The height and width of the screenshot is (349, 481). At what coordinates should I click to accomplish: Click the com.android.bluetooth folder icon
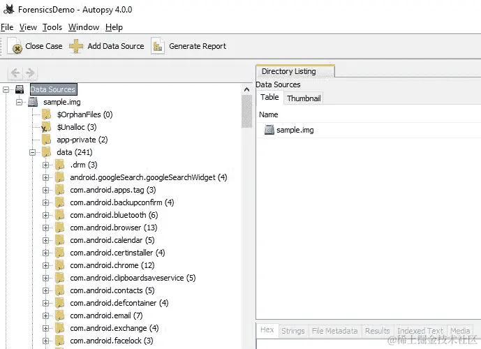point(59,215)
